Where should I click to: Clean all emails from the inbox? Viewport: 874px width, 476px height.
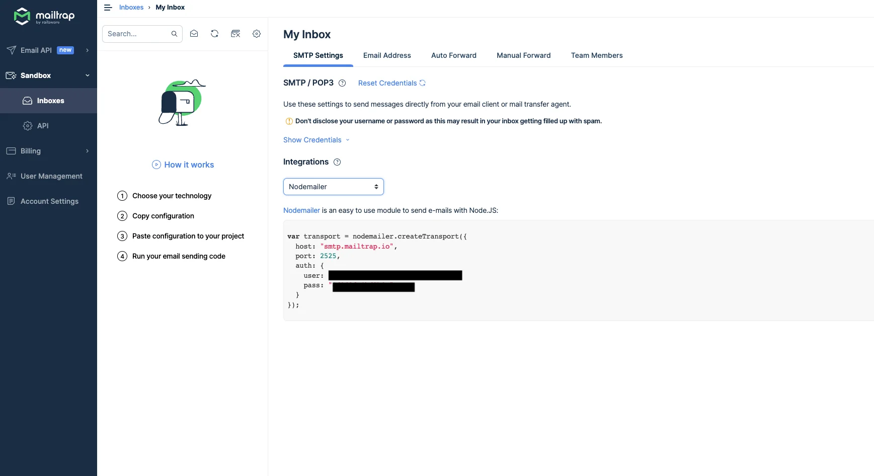[x=235, y=33]
